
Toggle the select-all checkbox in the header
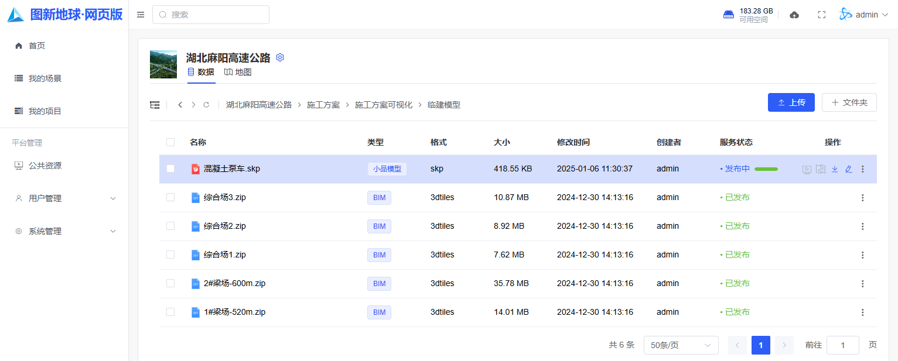[x=170, y=142]
